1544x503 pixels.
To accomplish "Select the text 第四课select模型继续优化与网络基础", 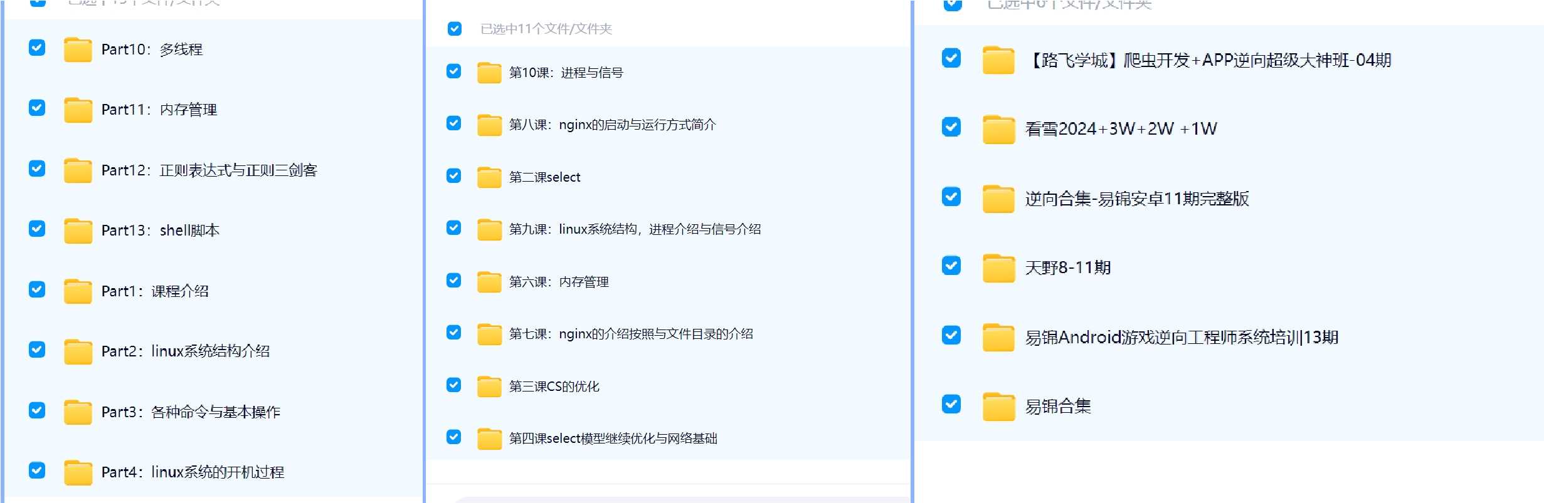I will 613,438.
